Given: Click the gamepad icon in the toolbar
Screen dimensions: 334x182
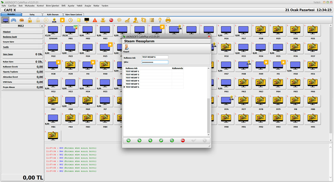Looking at the screenshot, I should [x=13, y=20].
